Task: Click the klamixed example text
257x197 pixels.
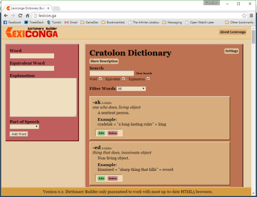Action: coord(135,169)
